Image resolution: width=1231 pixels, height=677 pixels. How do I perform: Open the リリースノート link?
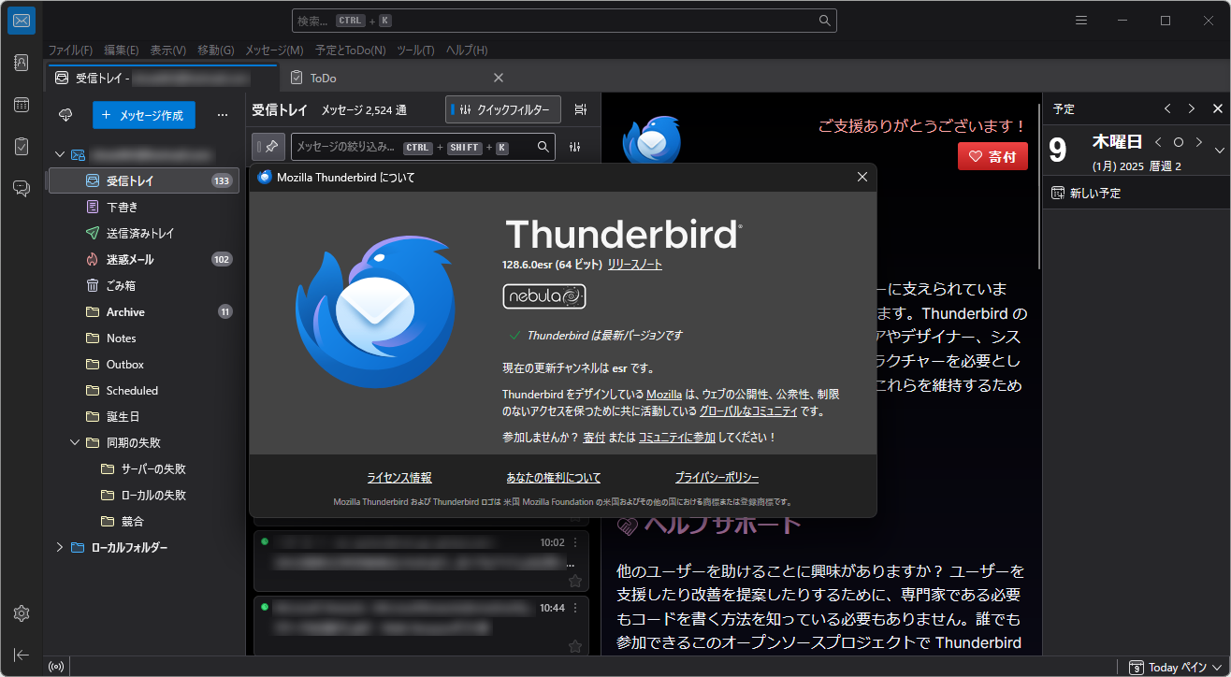pos(636,265)
